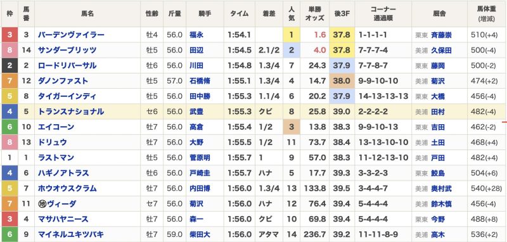This screenshot has height=242, width=507.
Task: Open マイネルユキツバキ horse page
Action: pos(71,234)
